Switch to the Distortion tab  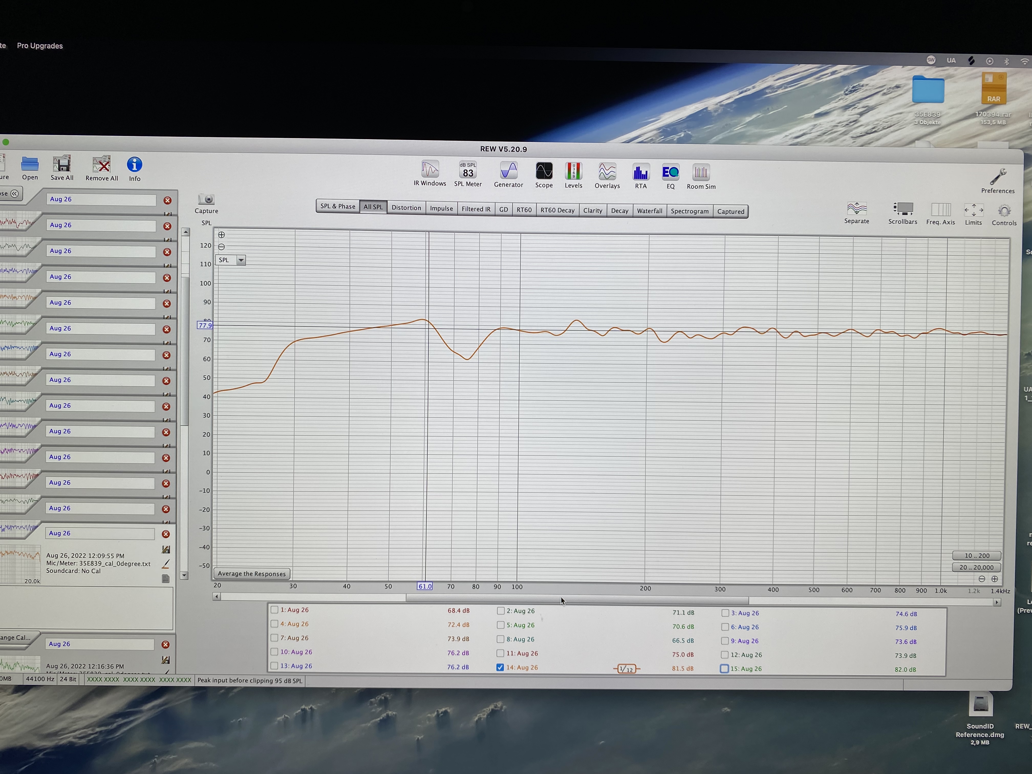tap(406, 208)
